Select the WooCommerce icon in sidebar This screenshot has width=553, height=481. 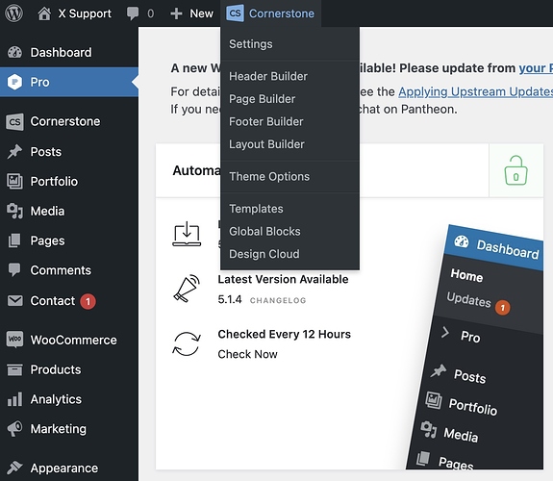(x=14, y=340)
